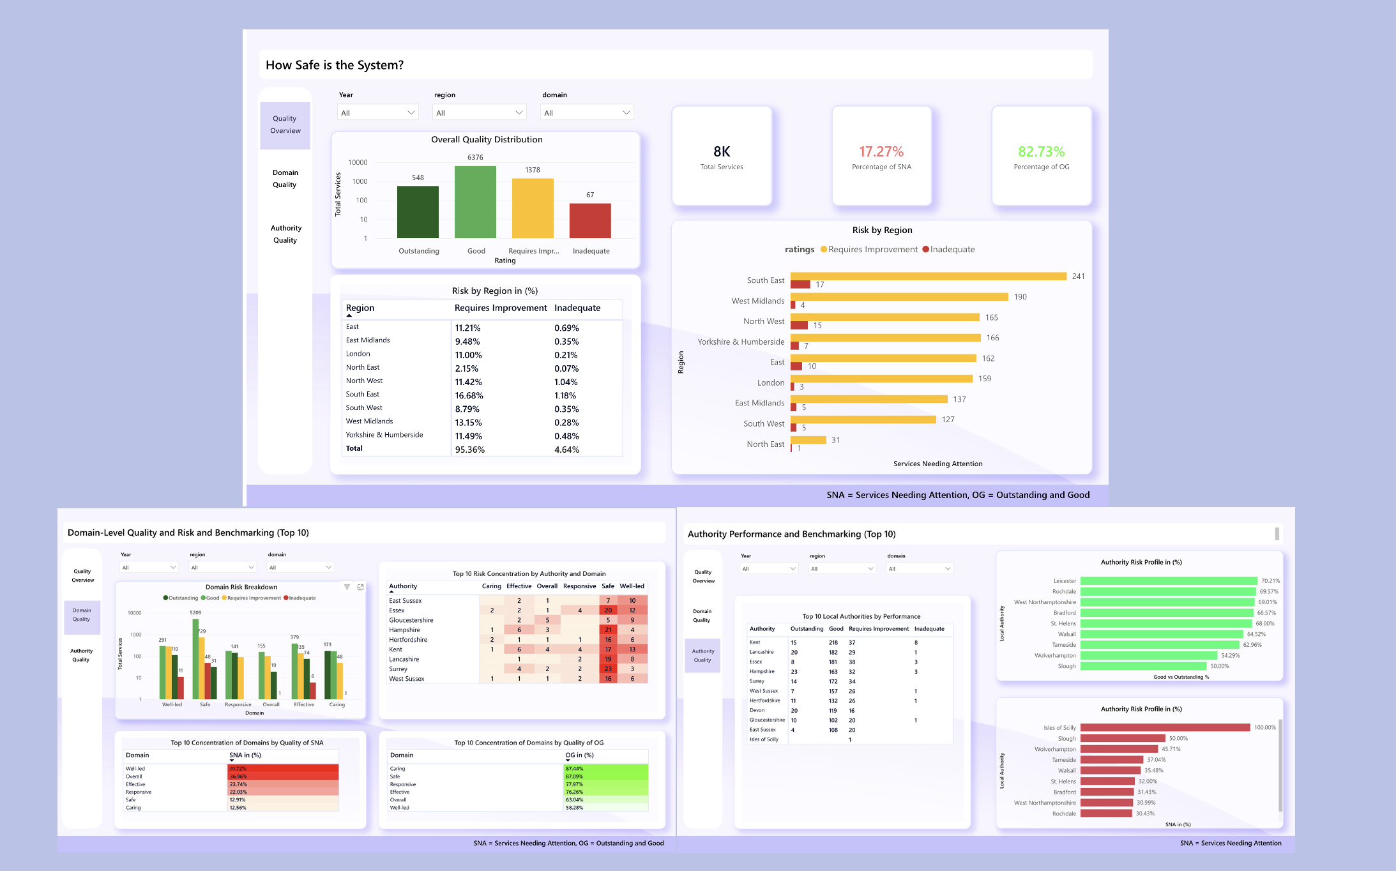Click Hampshire row in risk concentration matrix
This screenshot has width=1396, height=871.
518,630
